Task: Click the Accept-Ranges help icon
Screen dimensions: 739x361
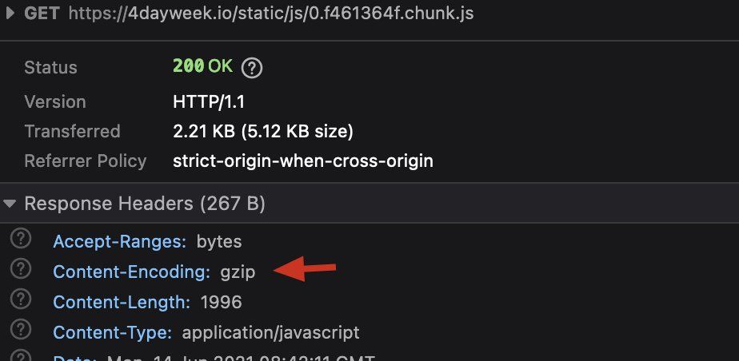Action: click(23, 240)
